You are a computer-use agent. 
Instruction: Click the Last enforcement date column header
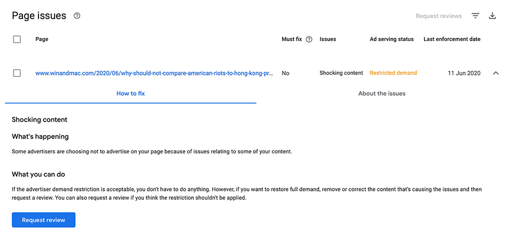pos(452,39)
